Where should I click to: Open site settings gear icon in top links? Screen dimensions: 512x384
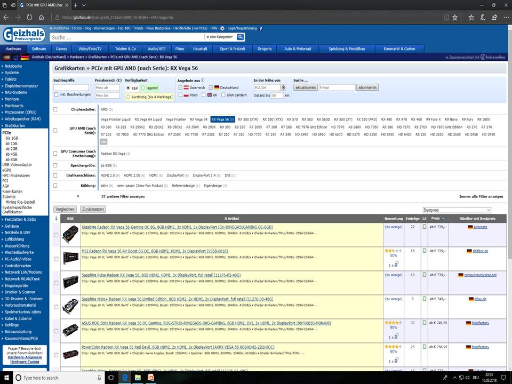coord(222,28)
